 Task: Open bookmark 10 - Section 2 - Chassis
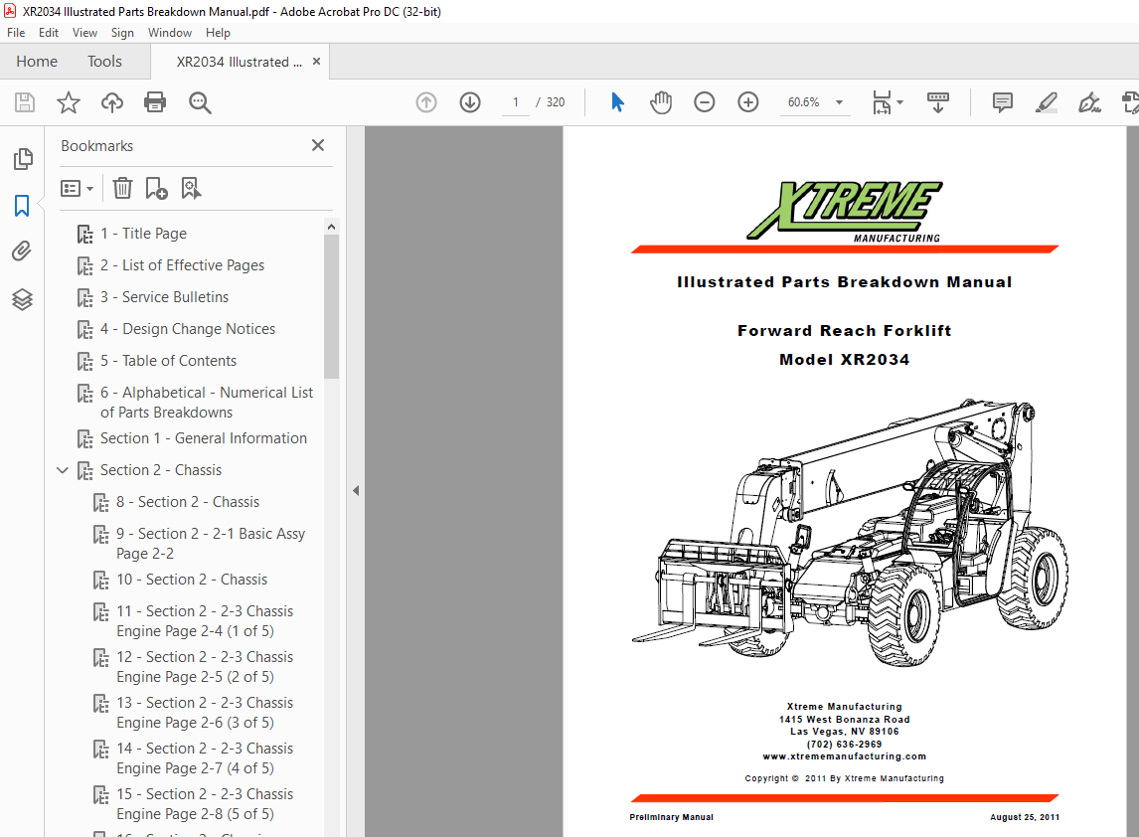[192, 580]
